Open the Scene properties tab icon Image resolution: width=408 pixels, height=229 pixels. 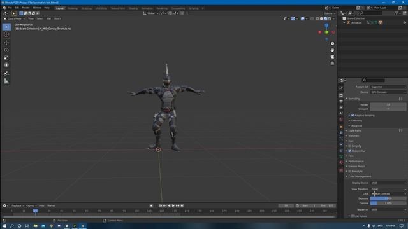[x=341, y=113]
